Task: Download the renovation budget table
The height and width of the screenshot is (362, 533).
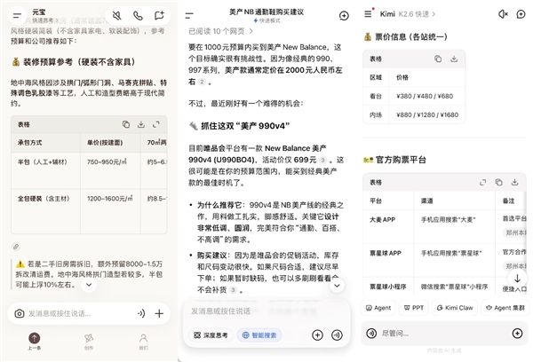Action: click(141, 124)
